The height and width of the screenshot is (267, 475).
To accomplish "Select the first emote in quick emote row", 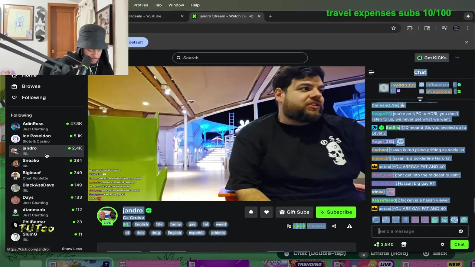I will pos(376,220).
